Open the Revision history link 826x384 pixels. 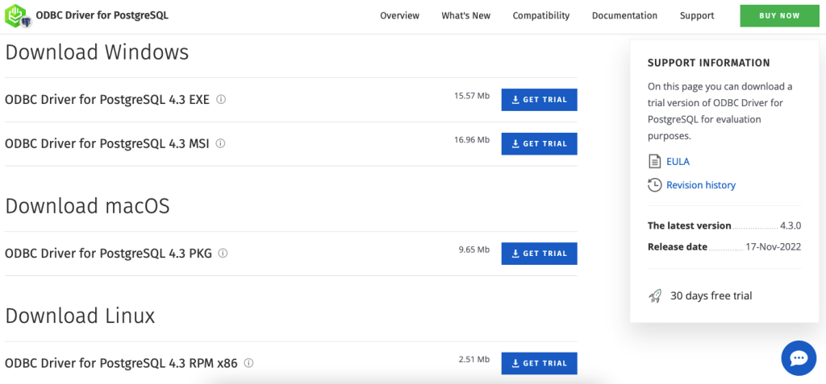tap(701, 185)
